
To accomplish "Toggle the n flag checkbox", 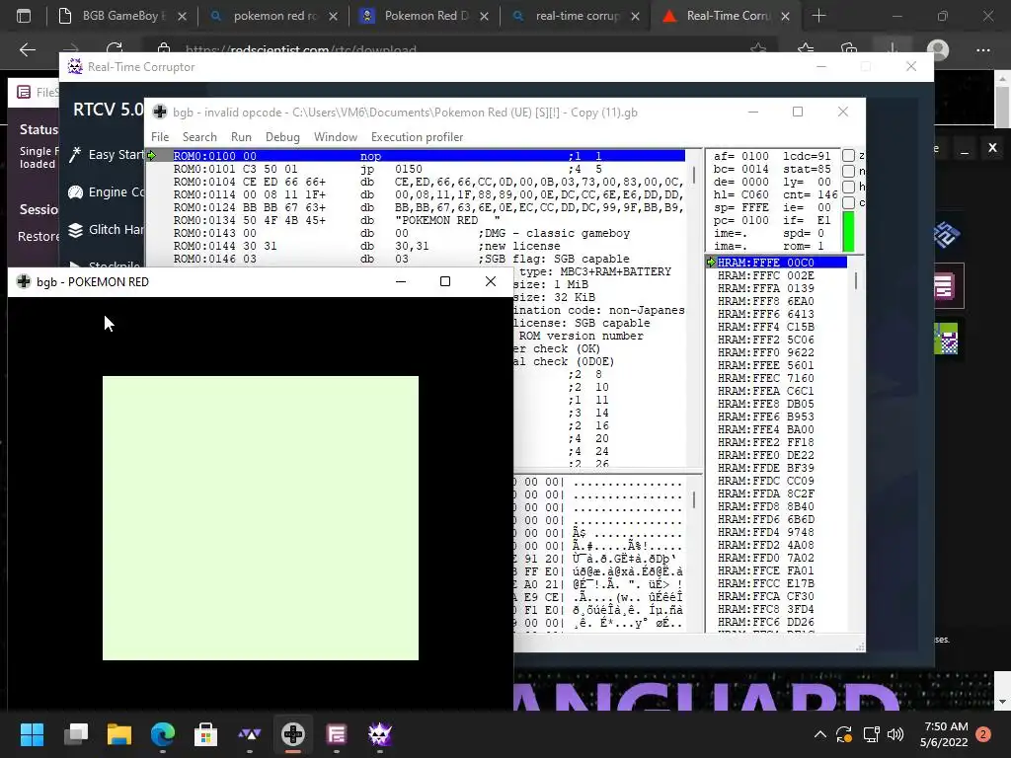I will click(848, 171).
